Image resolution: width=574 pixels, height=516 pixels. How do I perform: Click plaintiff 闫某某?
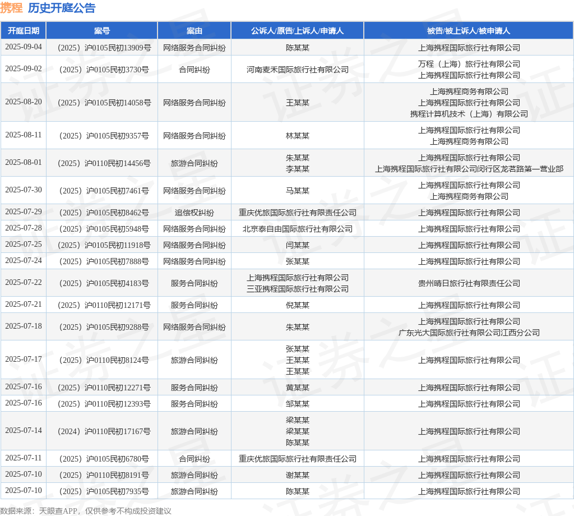[x=297, y=245]
